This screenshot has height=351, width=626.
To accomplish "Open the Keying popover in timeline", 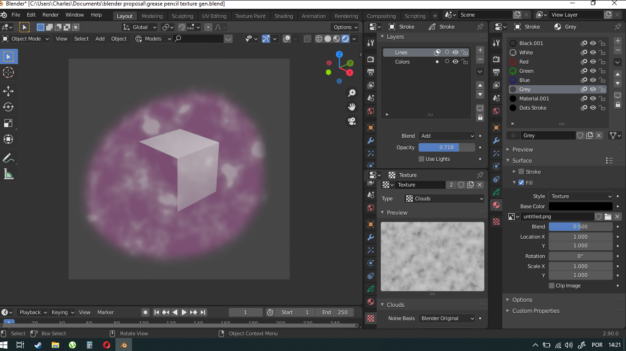I will [62, 312].
